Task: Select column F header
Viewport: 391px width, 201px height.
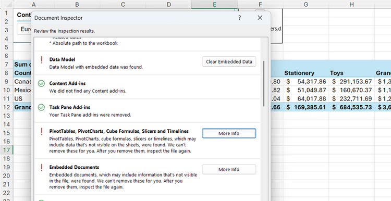Action: [x=260, y=4]
